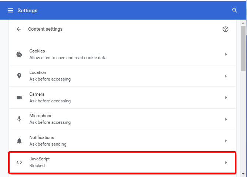
Task: Expand the Cookies row arrow
Action: pos(226,54)
